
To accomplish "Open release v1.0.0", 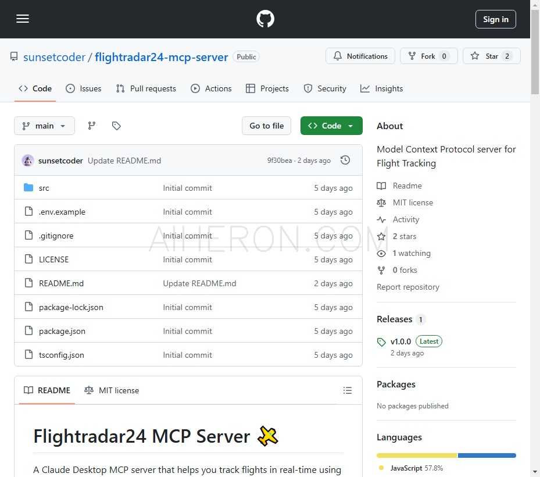I will [400, 341].
